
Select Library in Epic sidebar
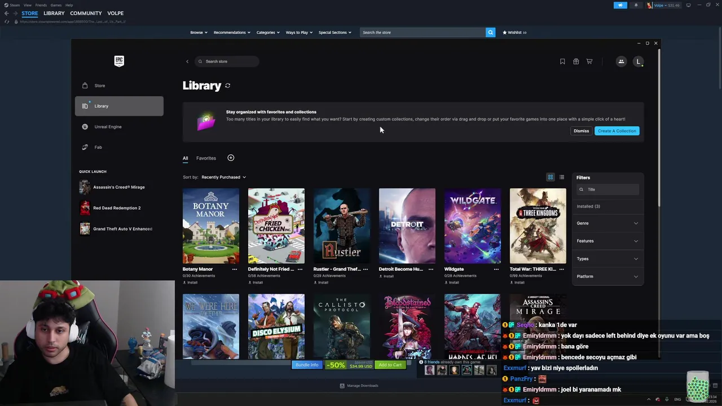119,106
